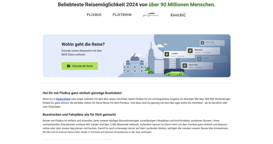273x144 pixels.
Task: Open the Greyhound logo
Action: [x=151, y=15]
